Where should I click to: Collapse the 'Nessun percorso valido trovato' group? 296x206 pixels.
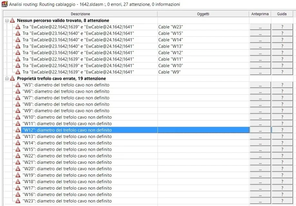tap(7, 21)
